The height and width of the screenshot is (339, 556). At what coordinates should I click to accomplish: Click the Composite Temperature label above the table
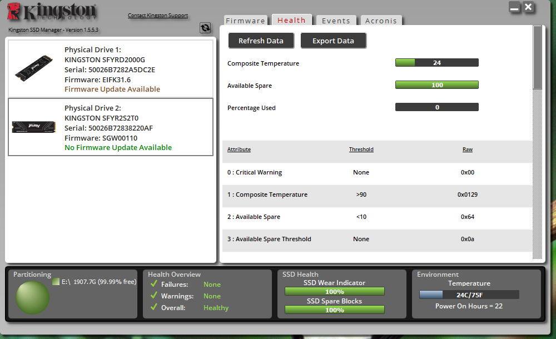point(263,63)
